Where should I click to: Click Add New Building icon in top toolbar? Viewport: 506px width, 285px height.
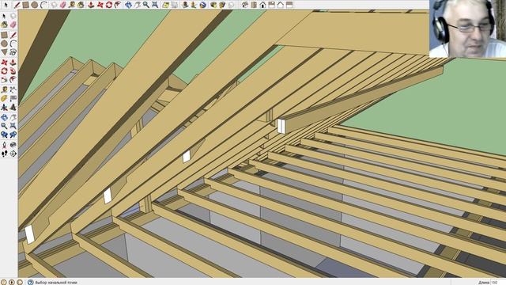point(184,5)
